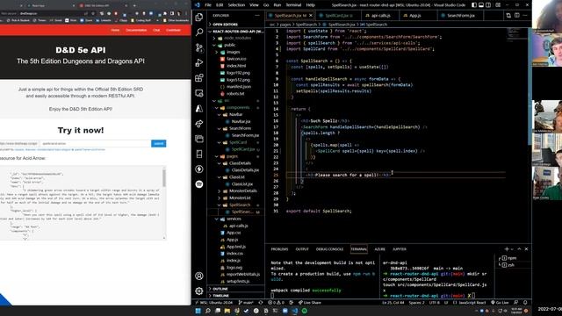Open the Azure view in activity bar
Screen dimensions: 562x316
point(199,108)
